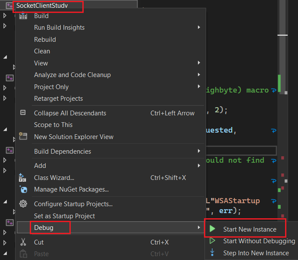Click the Cut scissors icon
The width and height of the screenshot is (298, 260).
point(23,242)
